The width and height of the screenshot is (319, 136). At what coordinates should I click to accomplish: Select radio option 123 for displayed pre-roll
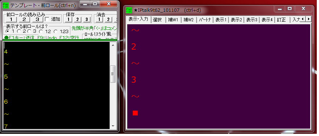pyautogui.click(x=56, y=32)
